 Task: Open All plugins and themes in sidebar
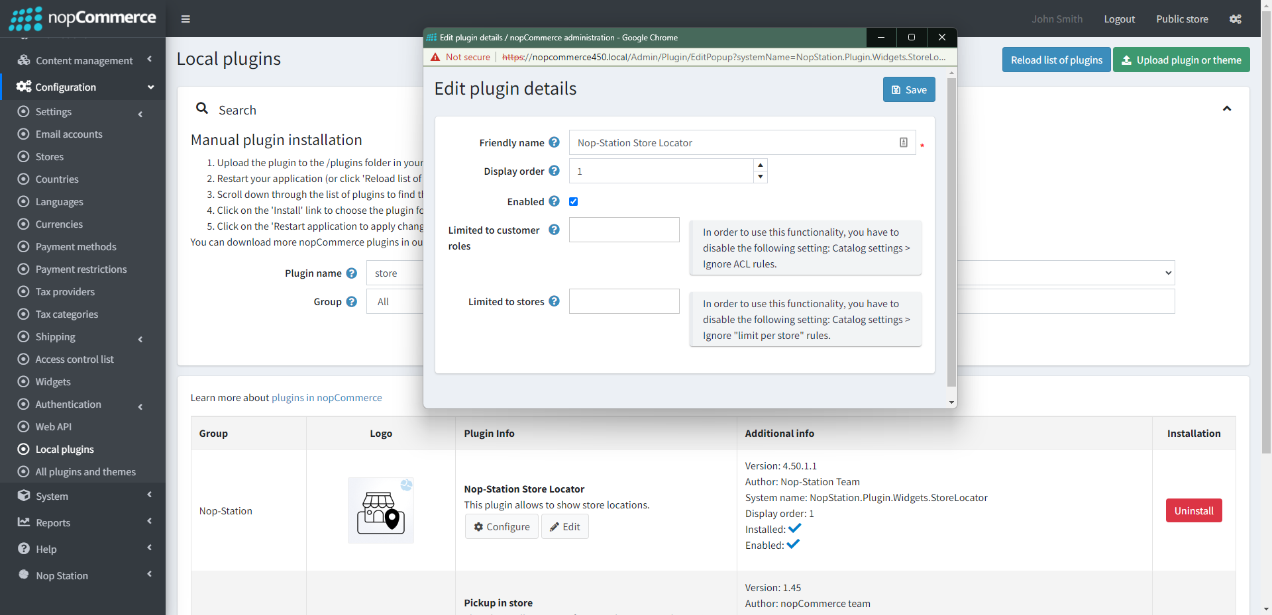coord(85,472)
